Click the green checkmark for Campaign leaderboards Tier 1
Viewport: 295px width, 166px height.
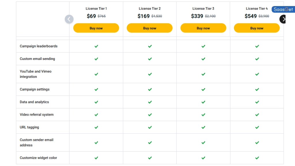[96, 46]
